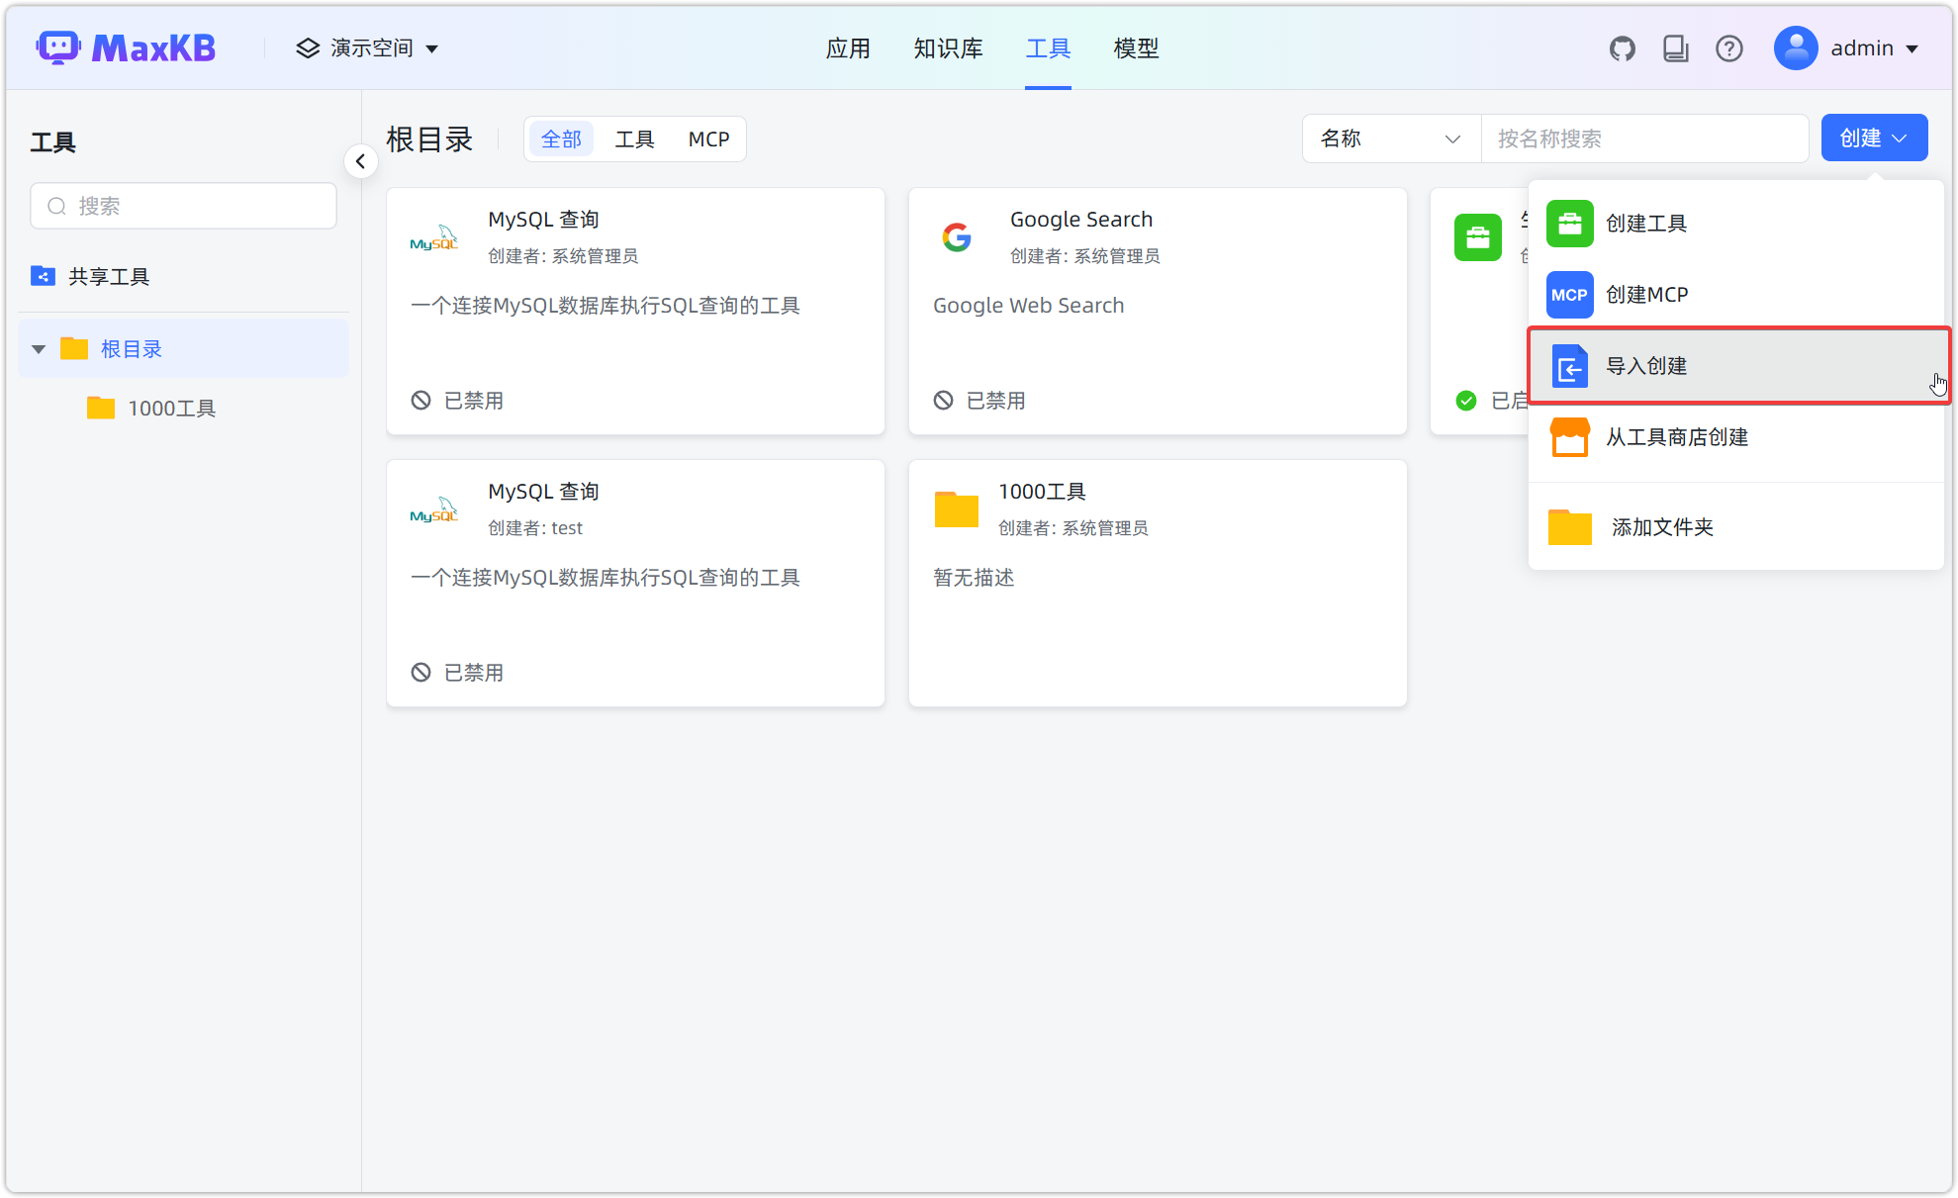Open help via the question mark icon
This screenshot has width=1958, height=1198.
click(1728, 47)
